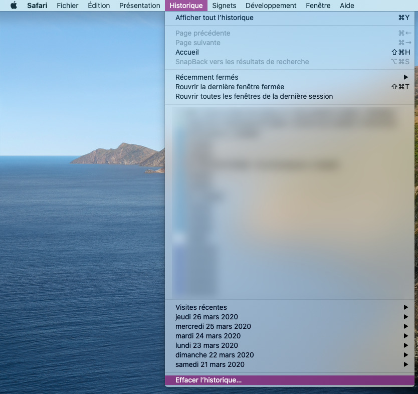Select Accueil in the menu
The width and height of the screenshot is (418, 394).
pos(188,52)
